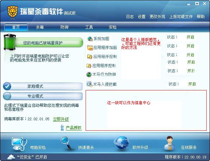This screenshot has height=161, width=210.
Task: Click the Rising lion shield logo
Action: pos(12,11)
